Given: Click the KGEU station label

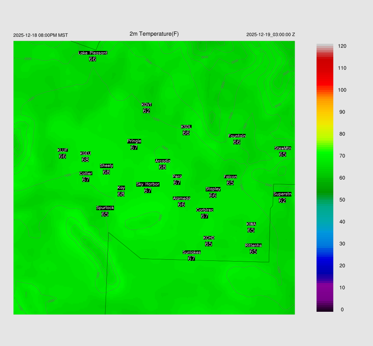Looking at the screenshot, I should pos(85,153).
